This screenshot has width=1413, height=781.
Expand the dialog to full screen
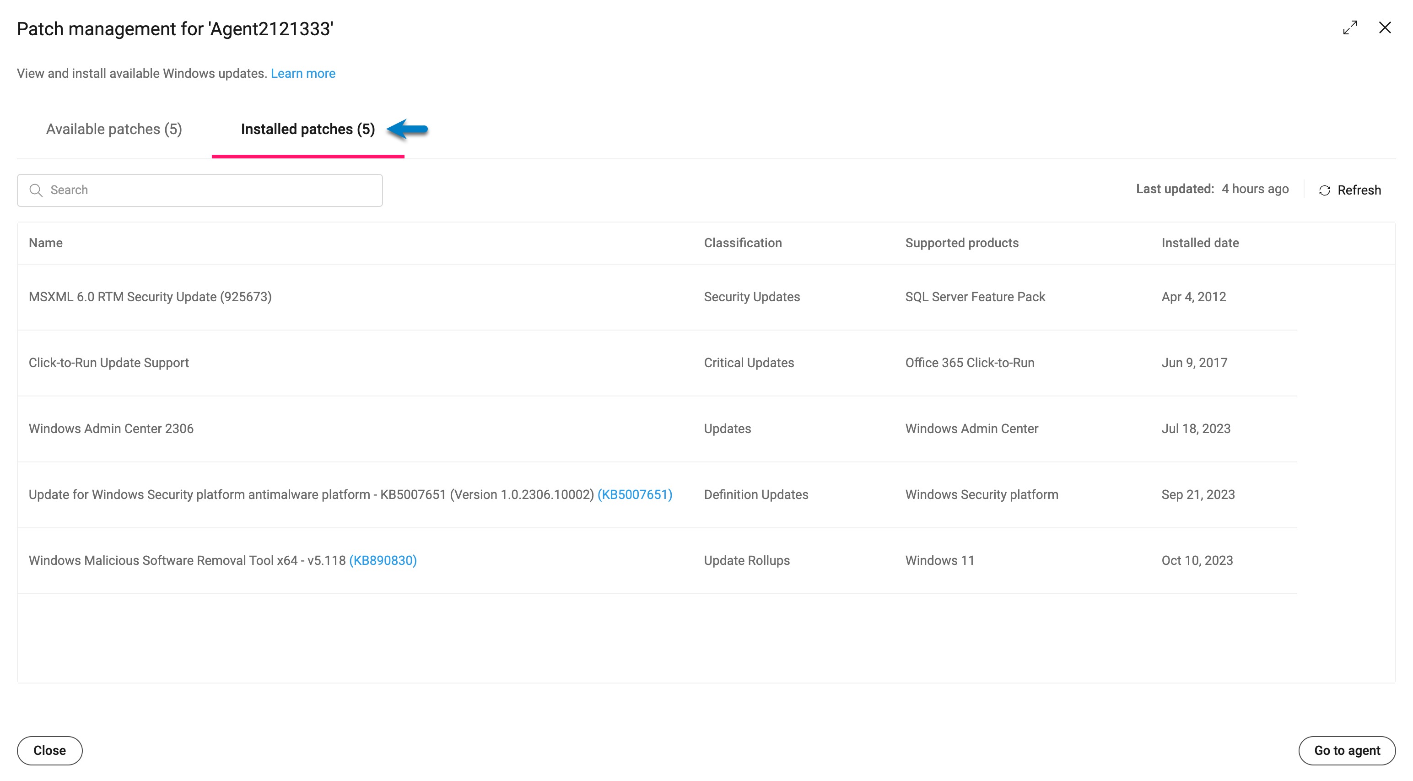(1350, 27)
